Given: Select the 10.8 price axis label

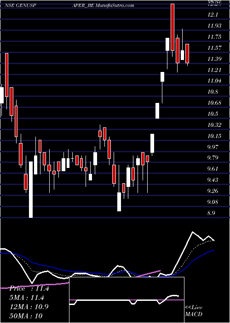Looking at the screenshot, I should (213, 92).
